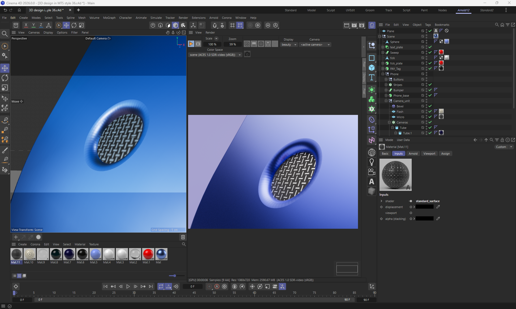Toggle the Bevel object enabled checkmark
516x309 pixels.
coord(430,106)
